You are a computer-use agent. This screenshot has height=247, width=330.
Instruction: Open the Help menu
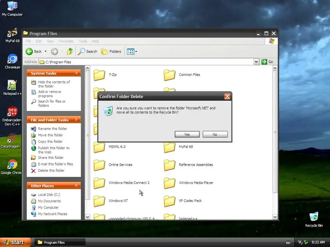pos(95,41)
